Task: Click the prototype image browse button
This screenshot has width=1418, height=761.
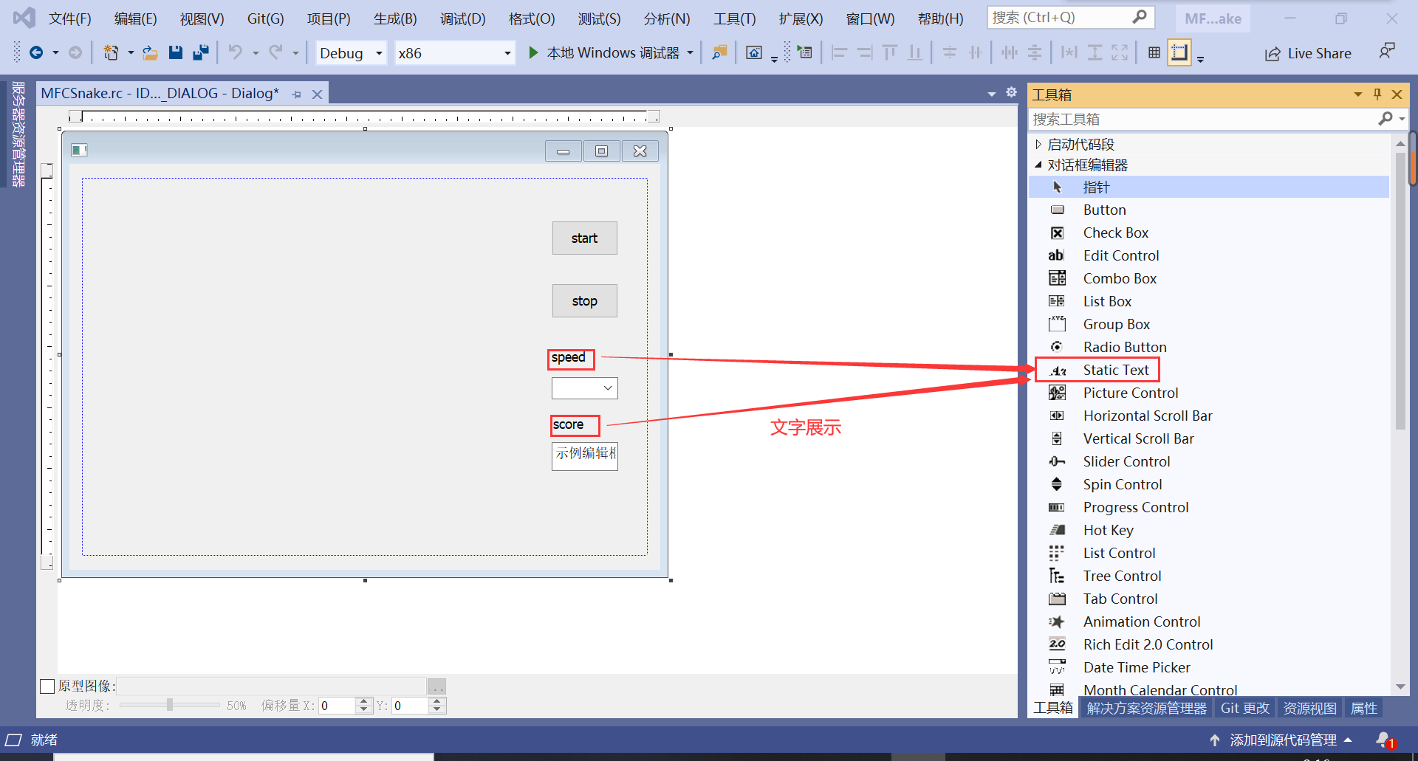Action: [437, 686]
